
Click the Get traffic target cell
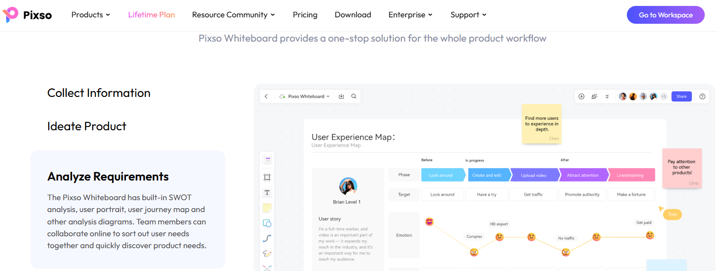(533, 194)
